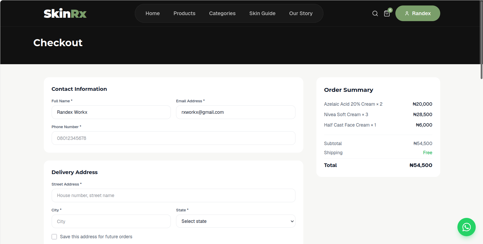Screen dimensions: 483x244
Task: Open Skin Guide in navigation
Action: click(x=262, y=13)
